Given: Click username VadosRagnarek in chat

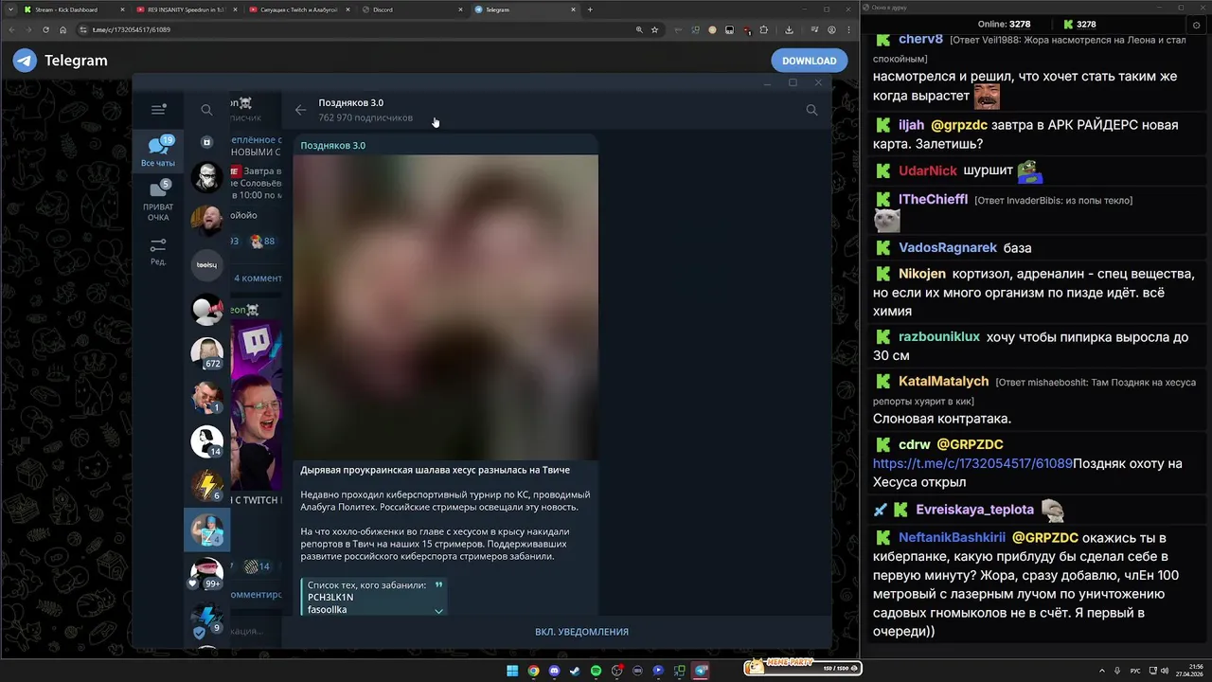Looking at the screenshot, I should (x=948, y=247).
